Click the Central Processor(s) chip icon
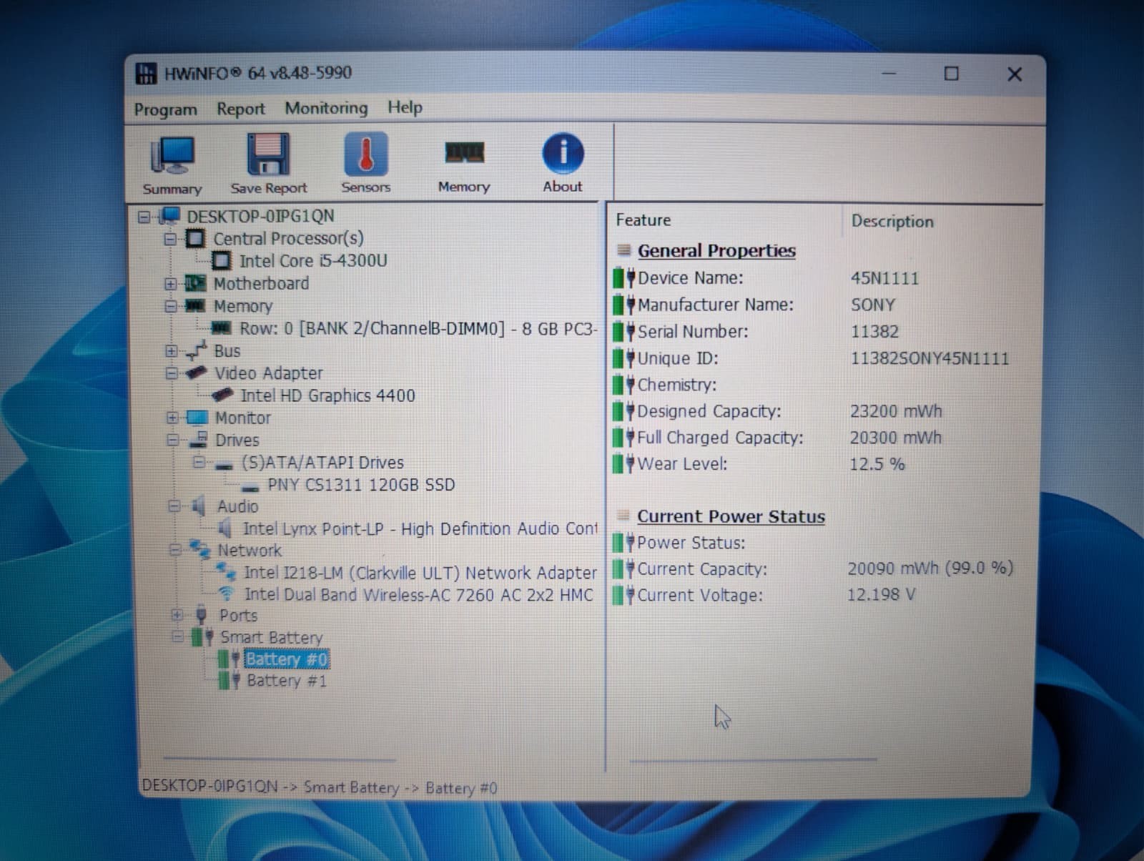 (195, 238)
